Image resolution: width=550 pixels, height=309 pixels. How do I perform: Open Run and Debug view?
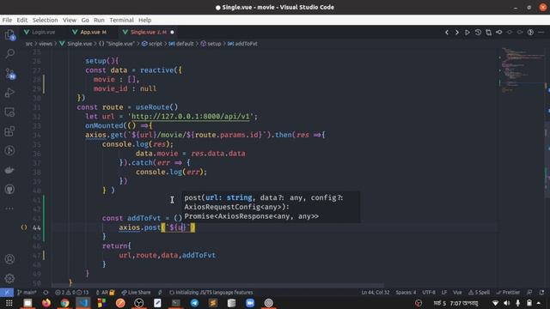pos(9,93)
